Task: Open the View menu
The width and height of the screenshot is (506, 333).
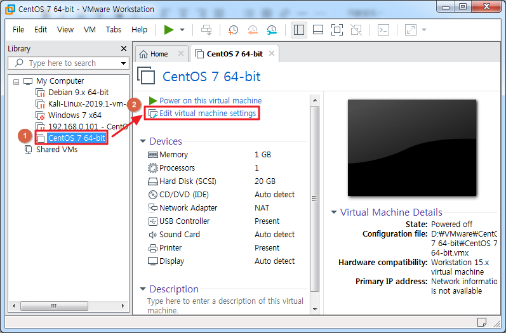Action: click(65, 30)
